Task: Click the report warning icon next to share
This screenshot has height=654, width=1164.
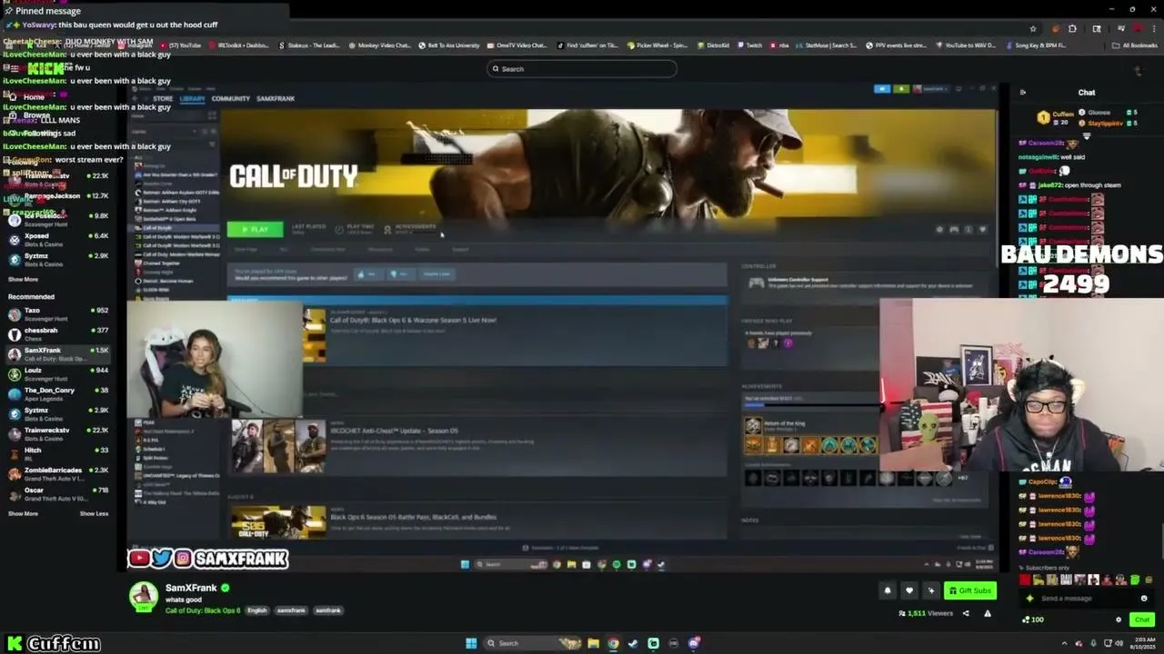Action: (x=988, y=613)
